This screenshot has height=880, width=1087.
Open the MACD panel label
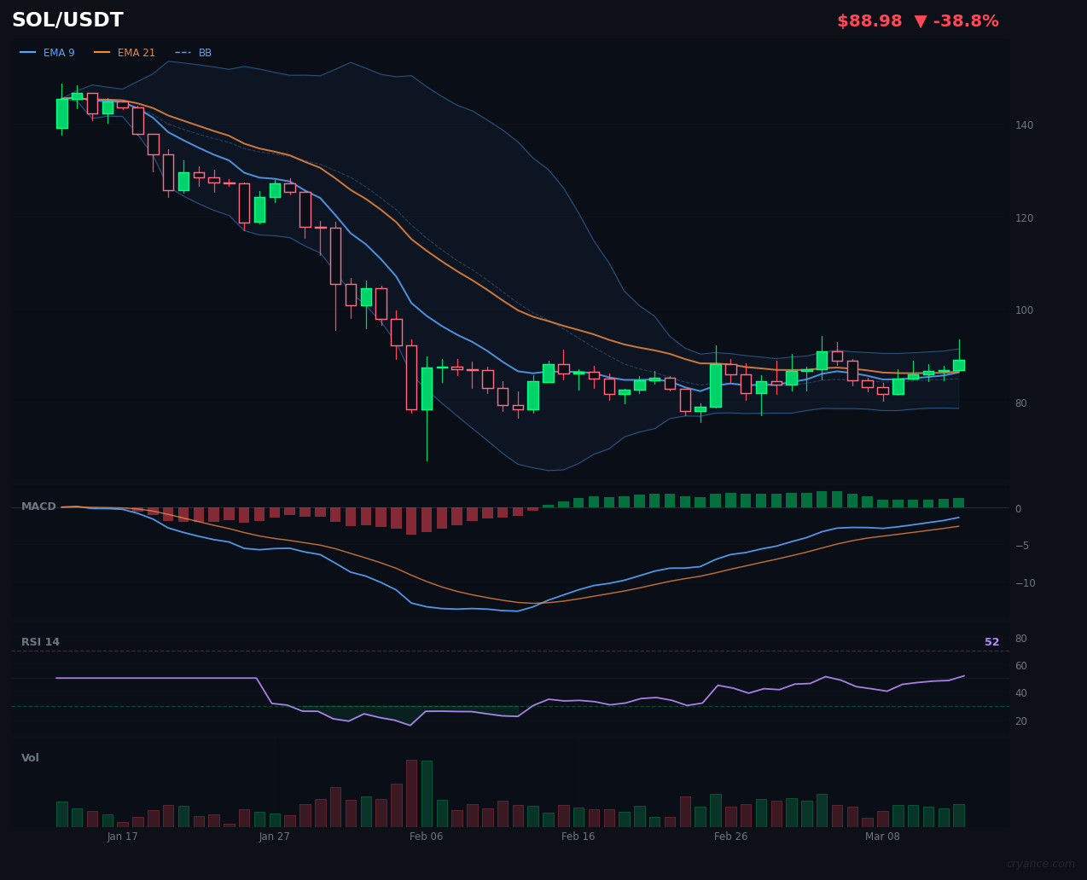point(38,506)
